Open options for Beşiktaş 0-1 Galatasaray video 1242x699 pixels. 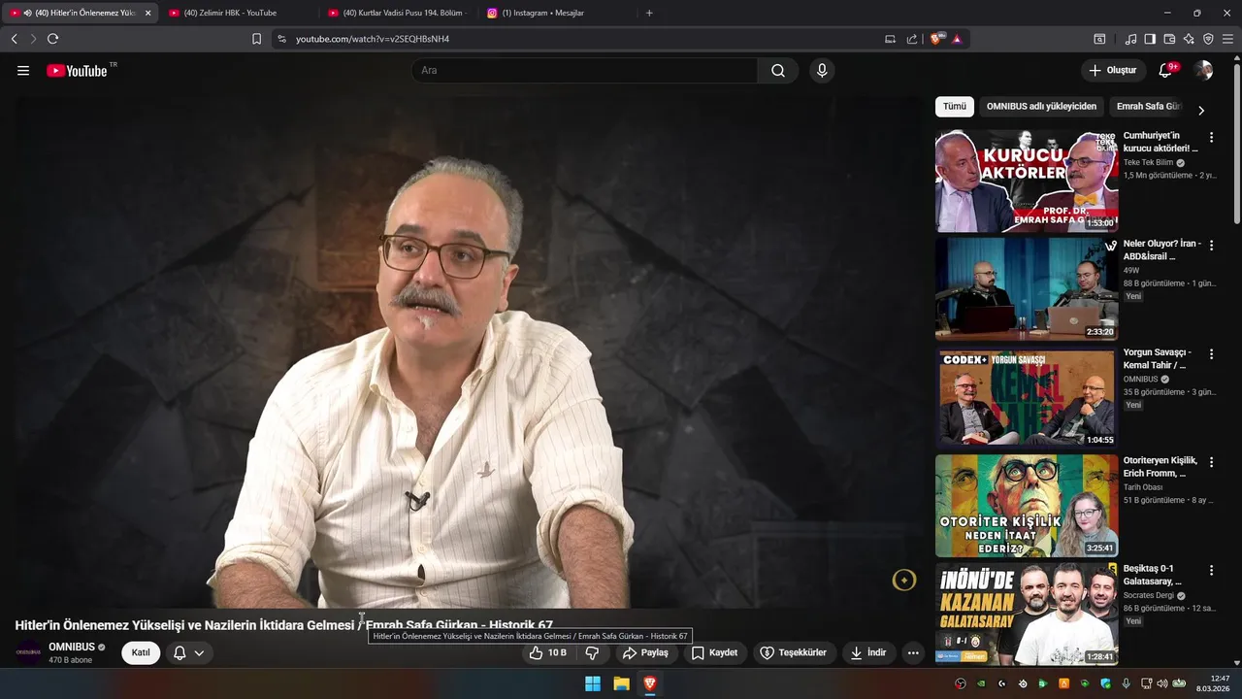click(1211, 571)
